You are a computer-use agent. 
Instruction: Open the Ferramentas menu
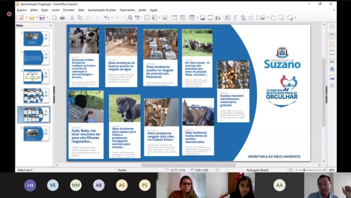coord(127,10)
